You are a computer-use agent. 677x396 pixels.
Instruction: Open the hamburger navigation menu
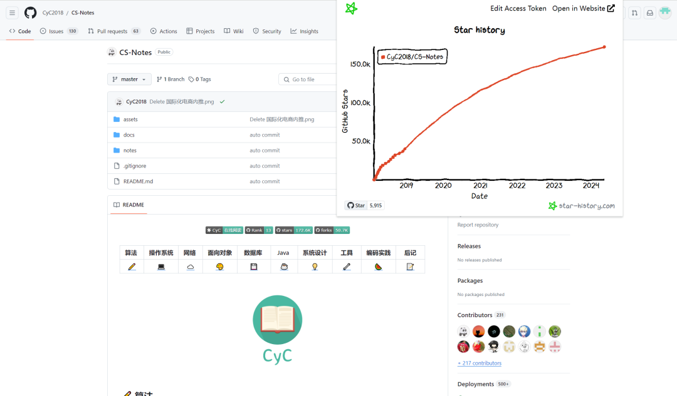click(x=12, y=13)
